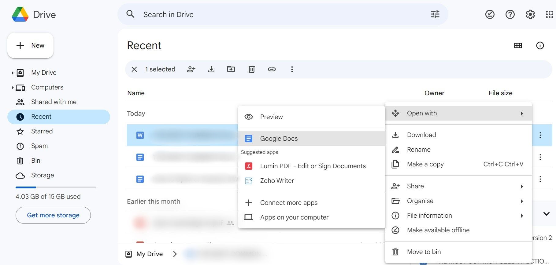Open with Google Docs

[279, 139]
